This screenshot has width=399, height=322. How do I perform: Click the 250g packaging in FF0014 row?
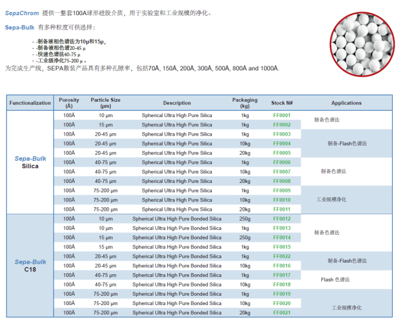click(245, 238)
